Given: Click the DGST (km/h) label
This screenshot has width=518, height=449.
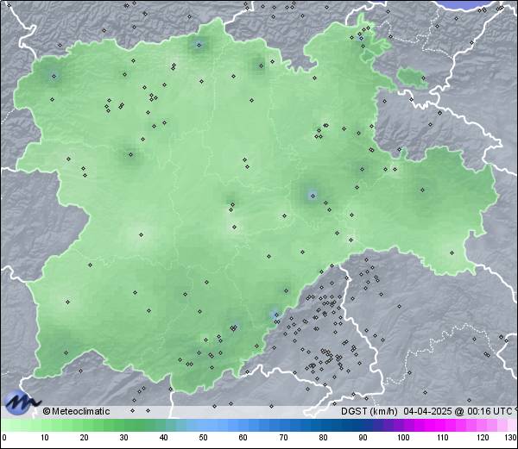Looking at the screenshot, I should pyautogui.click(x=370, y=411).
